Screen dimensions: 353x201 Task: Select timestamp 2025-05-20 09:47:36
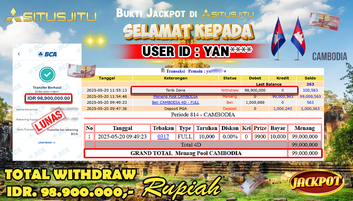tap(107, 108)
